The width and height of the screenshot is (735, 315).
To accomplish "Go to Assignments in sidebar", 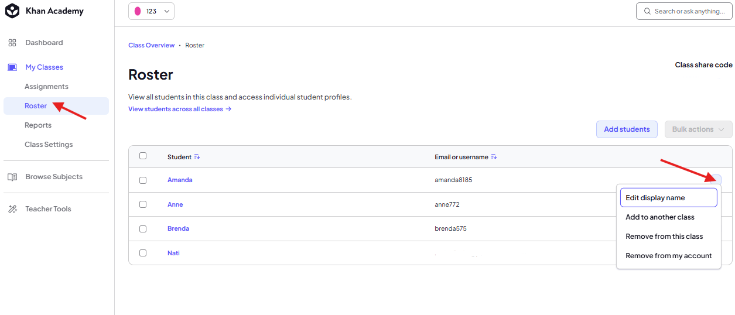I will (x=46, y=87).
